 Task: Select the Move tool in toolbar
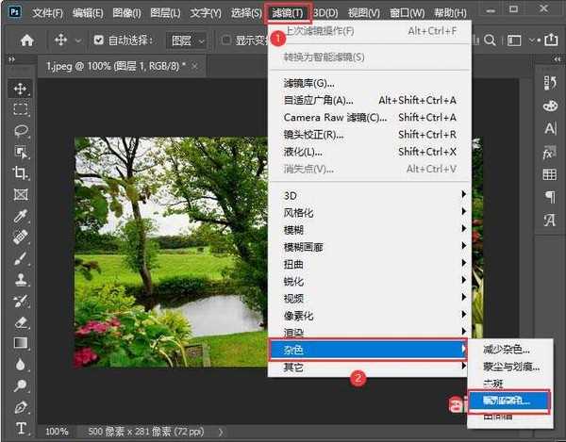(x=21, y=89)
